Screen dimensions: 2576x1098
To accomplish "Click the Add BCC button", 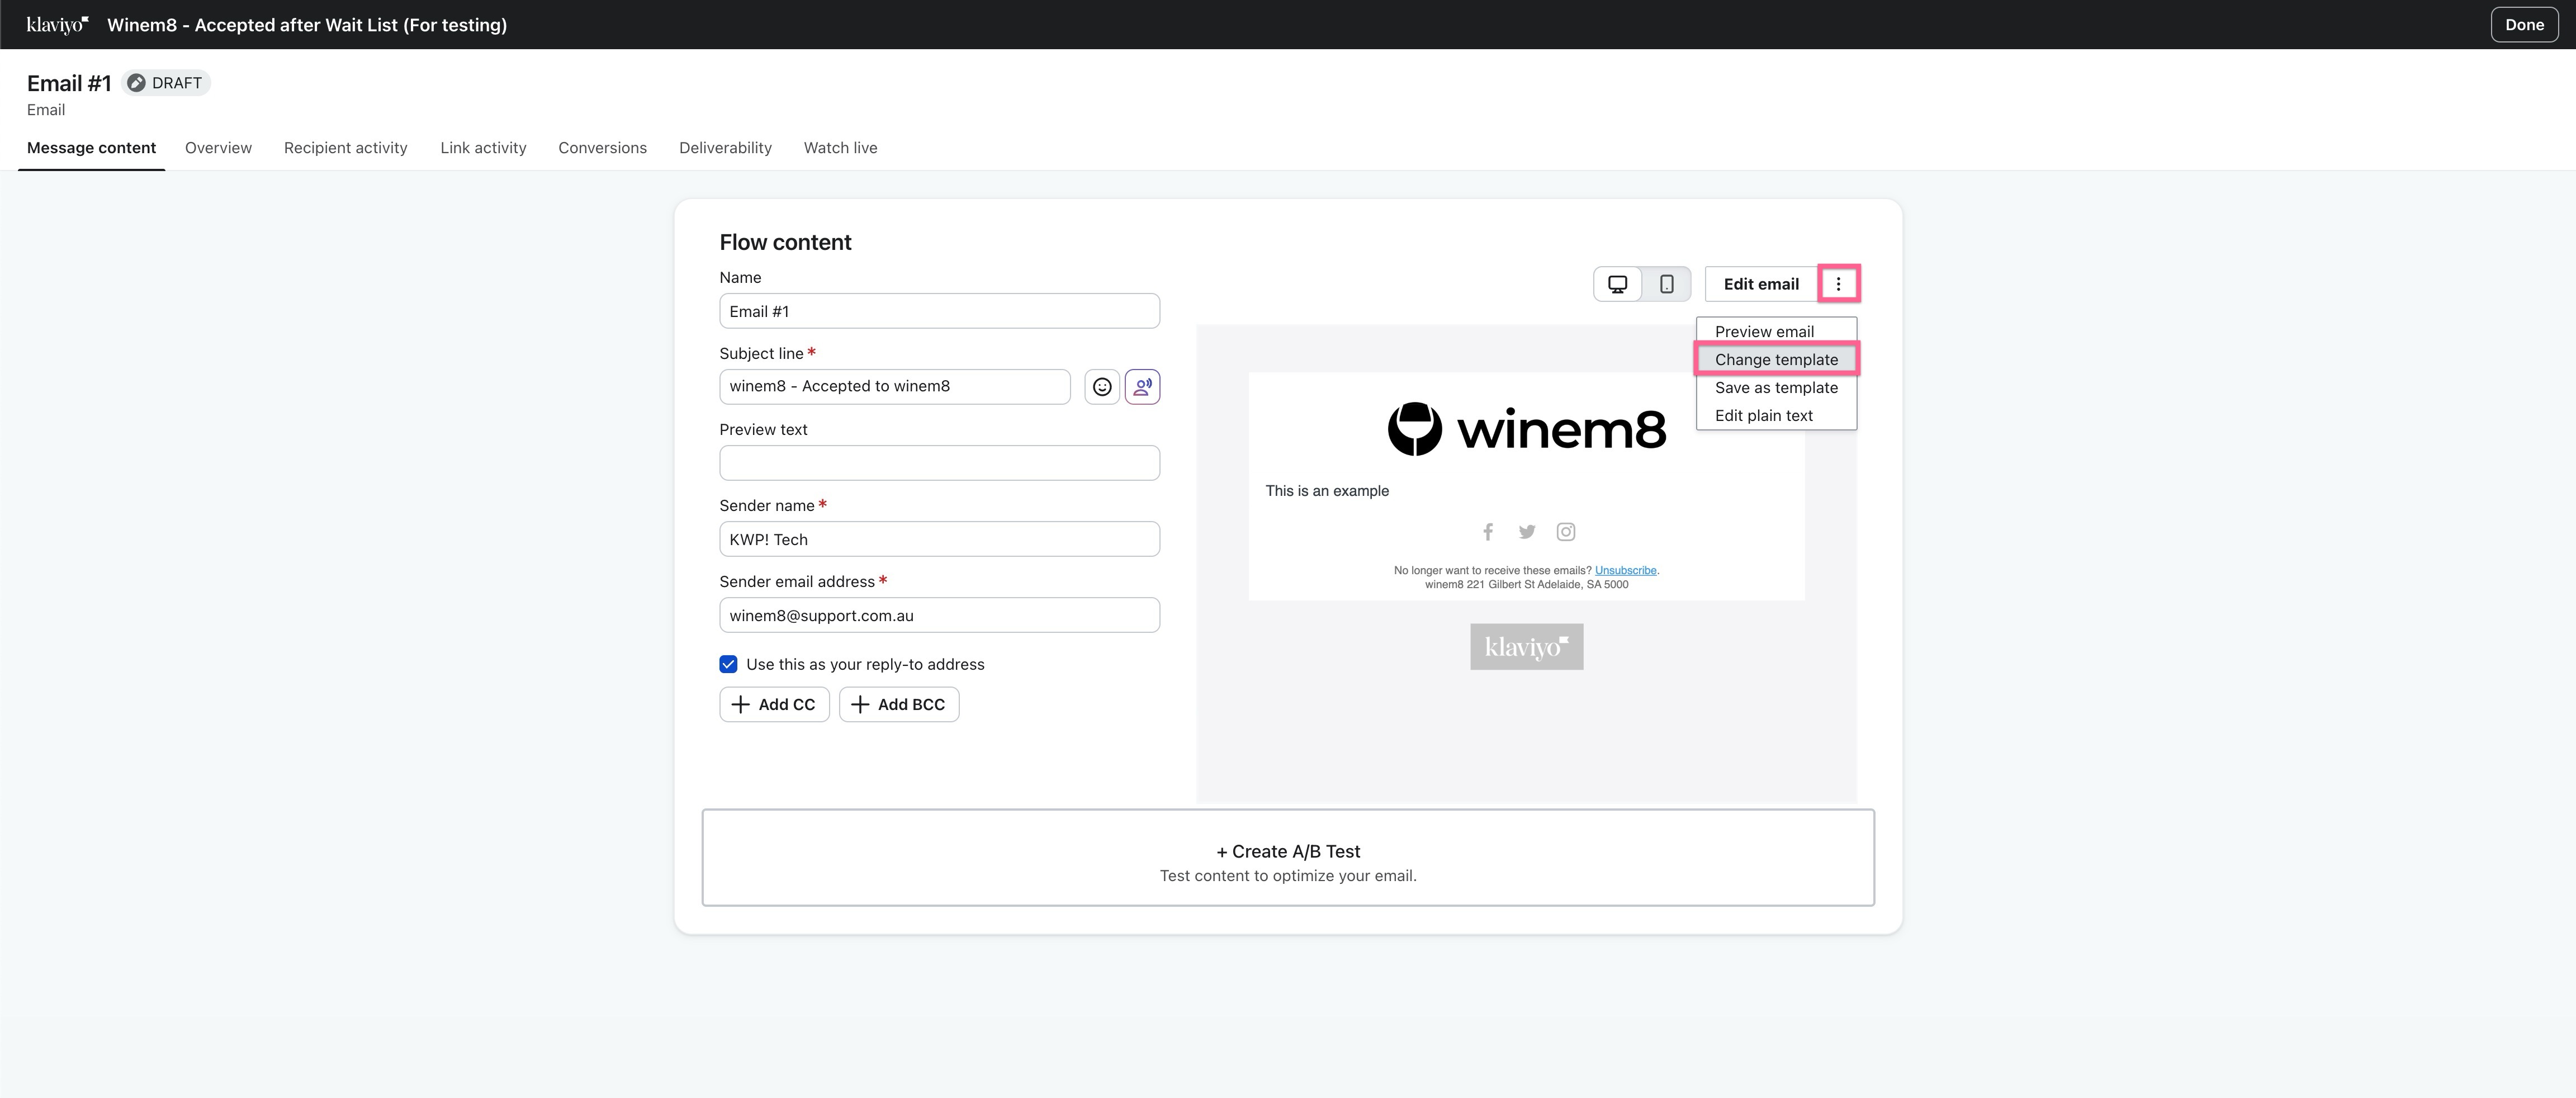I will 899,704.
